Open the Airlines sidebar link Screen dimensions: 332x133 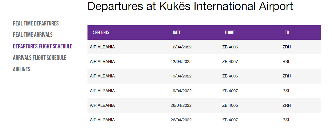(x=22, y=69)
